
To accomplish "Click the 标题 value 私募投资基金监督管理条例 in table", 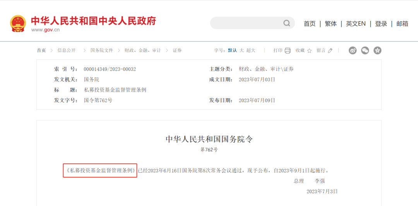I will [115, 90].
